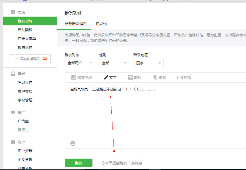246x170 pixels.
Task: Expand the 群发地区 国家 dropdown
Action: pyautogui.click(x=148, y=63)
